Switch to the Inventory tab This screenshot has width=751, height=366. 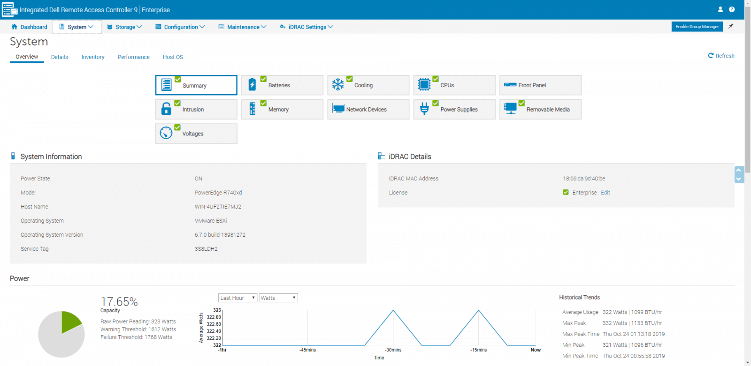[x=93, y=57]
